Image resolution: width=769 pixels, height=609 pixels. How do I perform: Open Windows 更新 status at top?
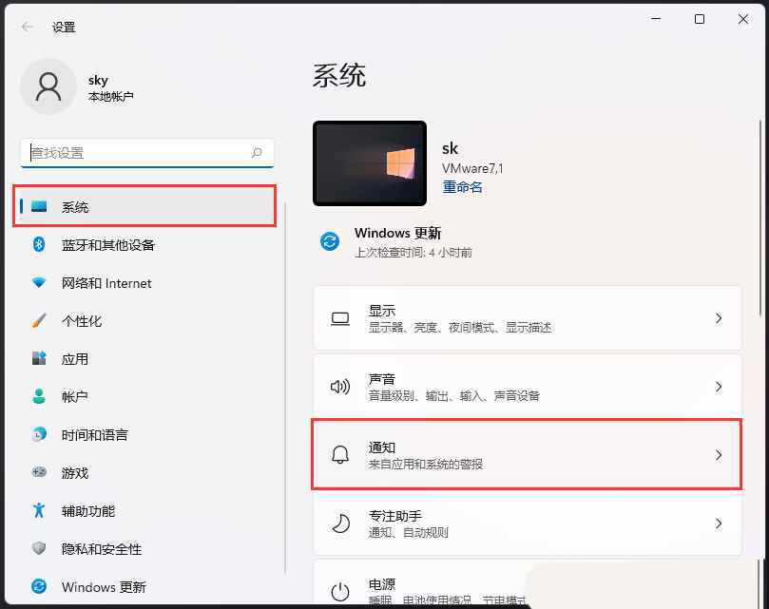[x=396, y=241]
